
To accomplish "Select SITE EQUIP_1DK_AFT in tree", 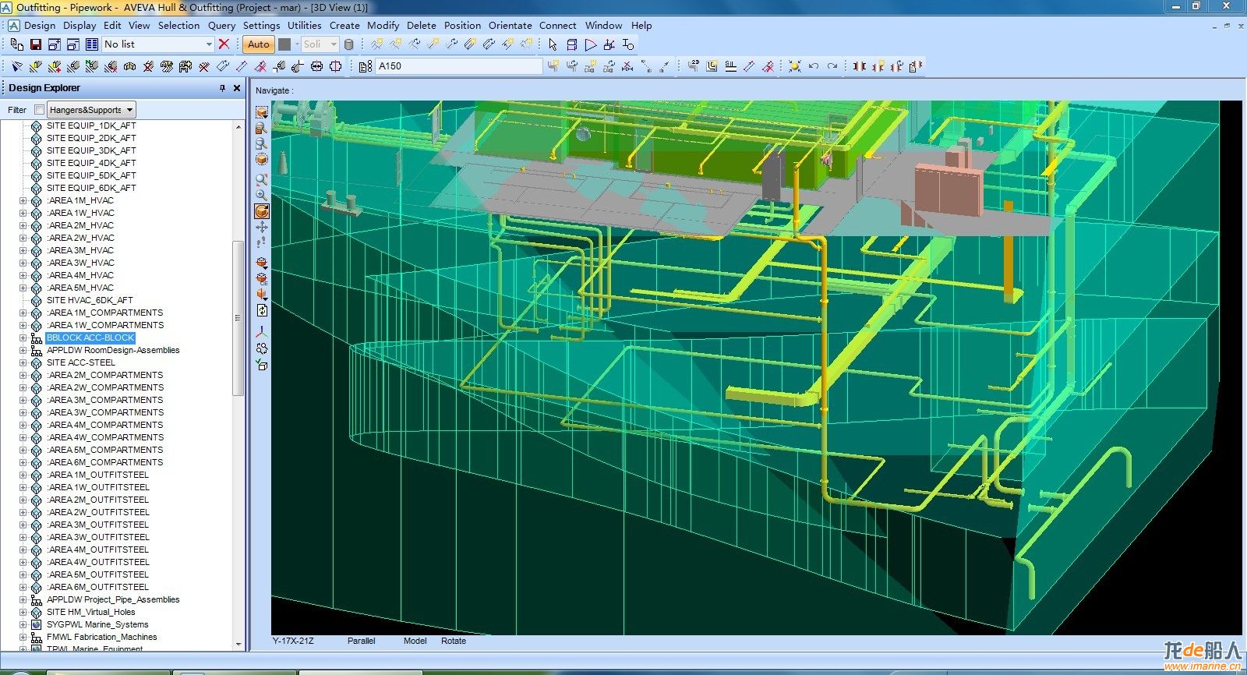I will coord(91,125).
